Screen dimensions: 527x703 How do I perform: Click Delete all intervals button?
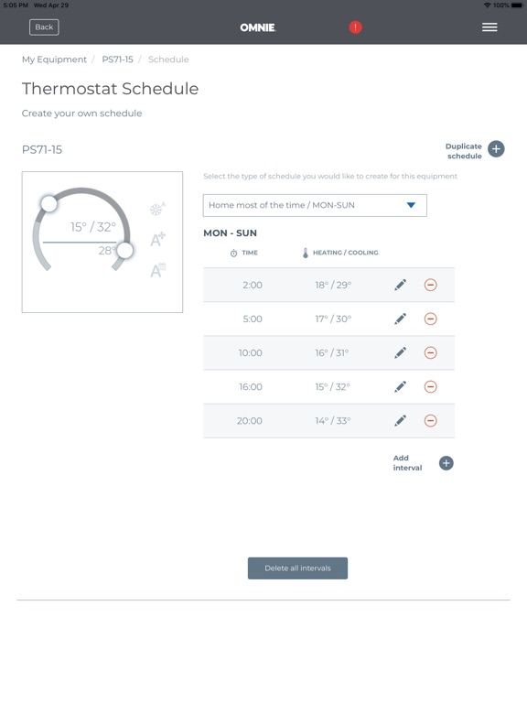[297, 568]
